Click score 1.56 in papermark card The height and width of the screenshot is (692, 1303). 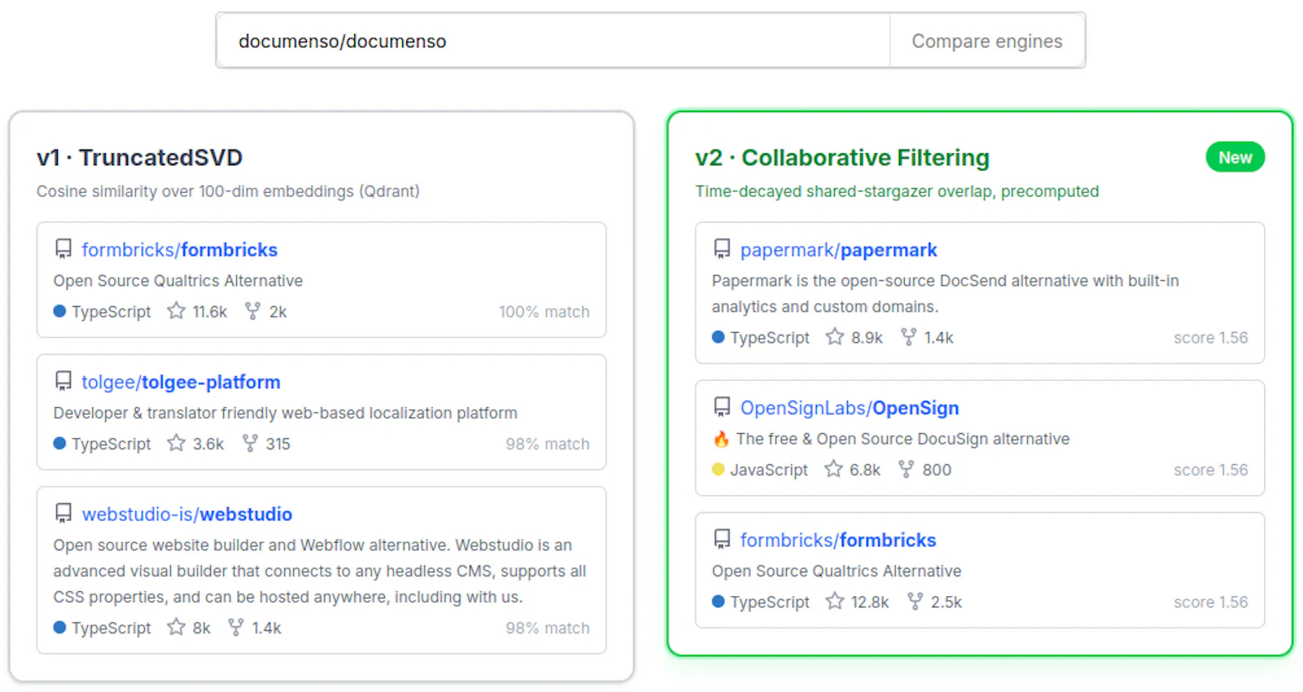coord(1210,338)
